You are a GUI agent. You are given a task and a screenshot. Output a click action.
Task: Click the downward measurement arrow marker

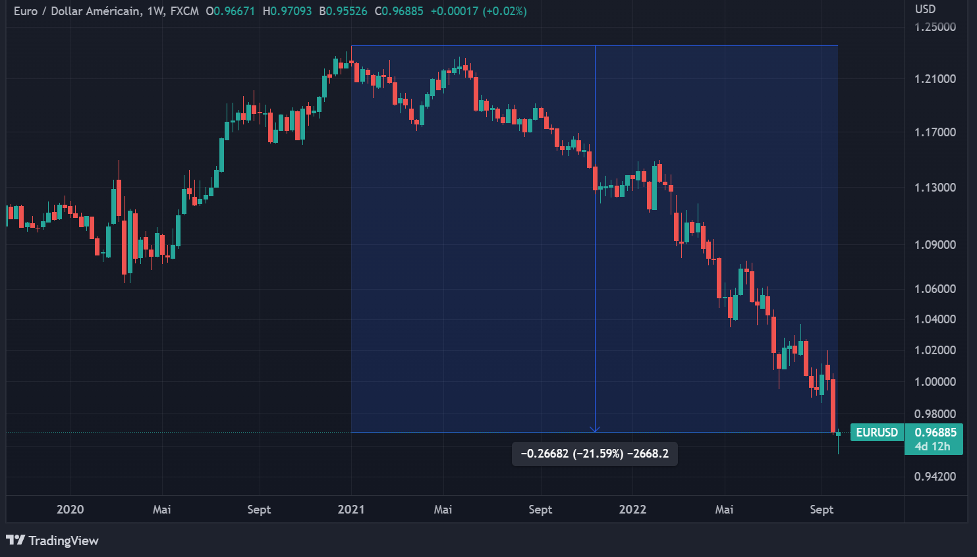596,428
